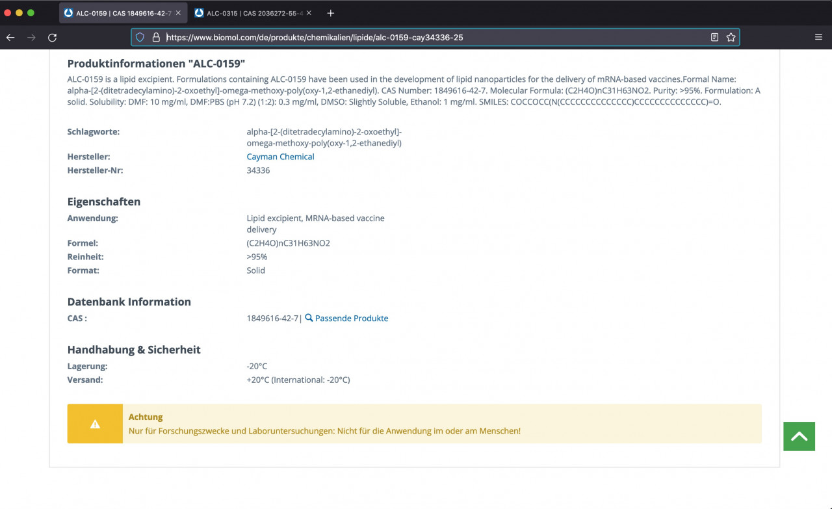Viewport: 832px width, 509px height.
Task: Select the ALC-0159 tab
Action: coord(117,13)
